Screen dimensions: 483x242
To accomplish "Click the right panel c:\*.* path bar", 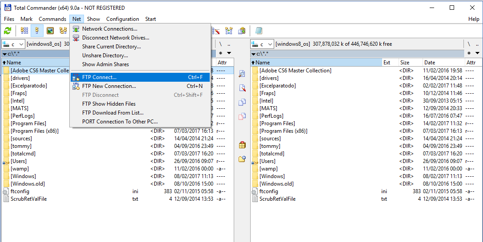I will point(357,54).
